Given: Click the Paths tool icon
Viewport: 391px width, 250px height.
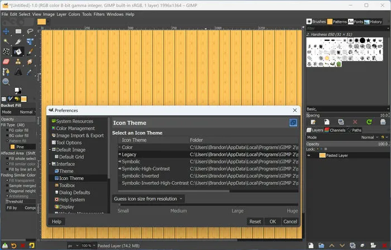Looking at the screenshot, I should pyautogui.click(x=6, y=72).
